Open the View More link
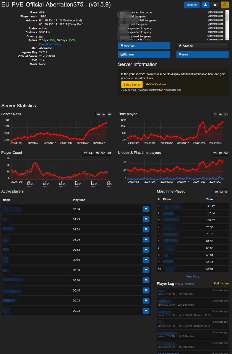This screenshot has height=354, width=232. click(x=193, y=276)
